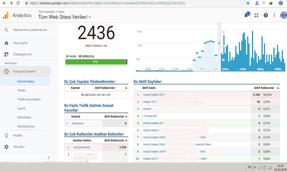Image resolution: width=287 pixels, height=172 pixels.
Task: Click the Anahtar Kelime column header
Action: pyautogui.click(x=82, y=140)
